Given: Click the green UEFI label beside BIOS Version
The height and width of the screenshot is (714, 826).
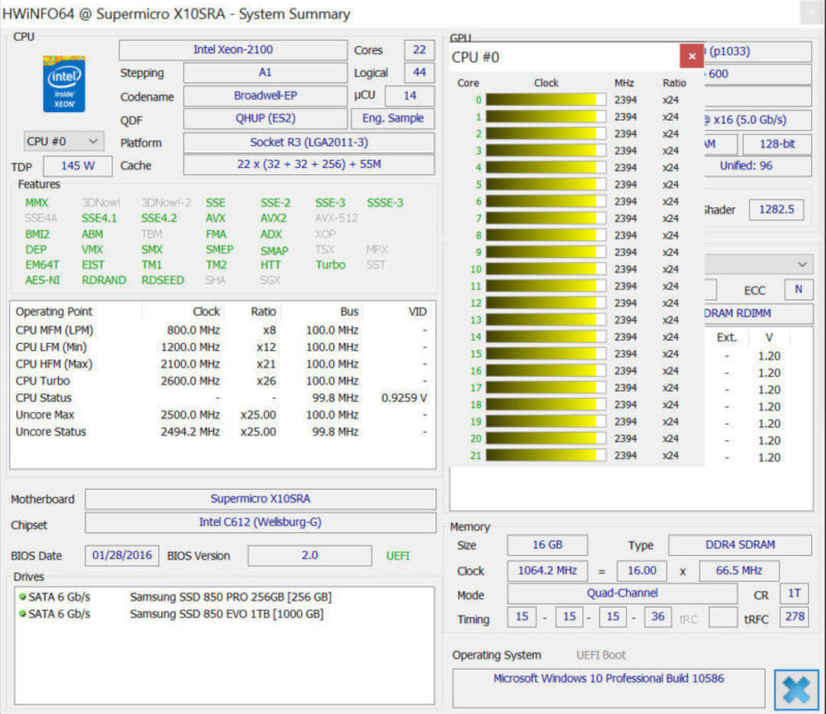Looking at the screenshot, I should tap(397, 556).
